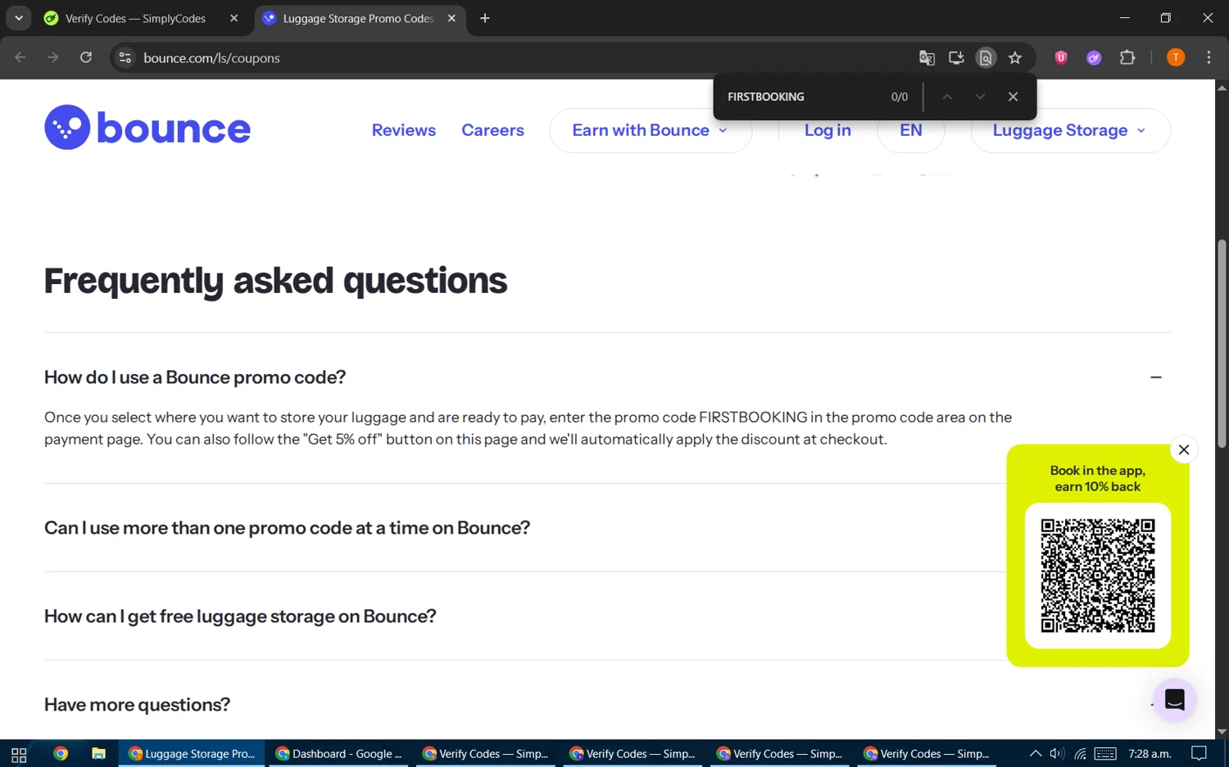Screen dimensions: 1229x767
Task: Click the QR code image
Action: (1098, 575)
